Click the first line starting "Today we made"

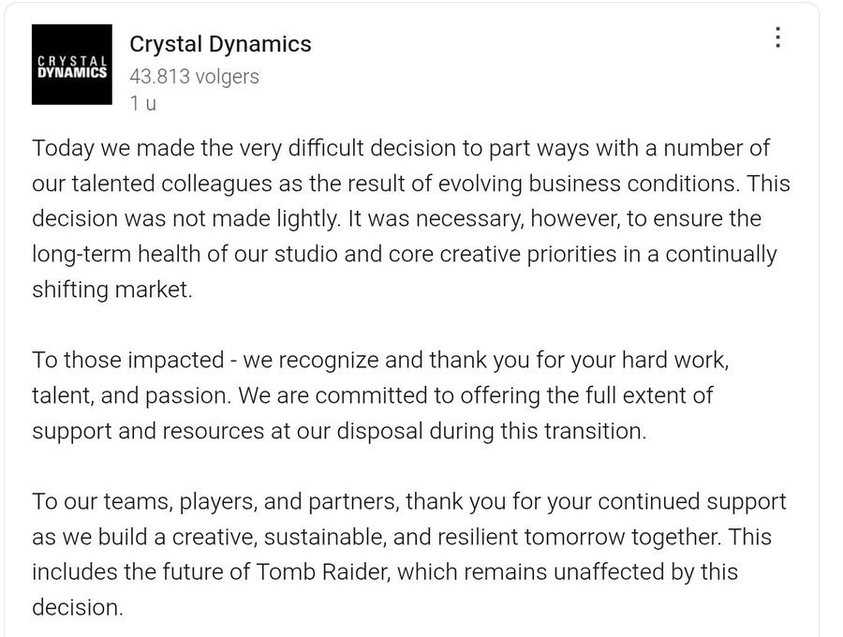pos(401,148)
